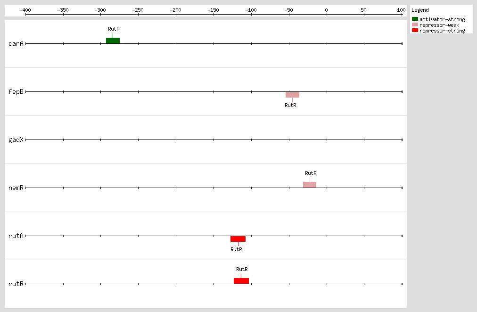Viewport: 477px width, 312px height.
Task: Click the activator-strong legend text
Action: pos(442,19)
